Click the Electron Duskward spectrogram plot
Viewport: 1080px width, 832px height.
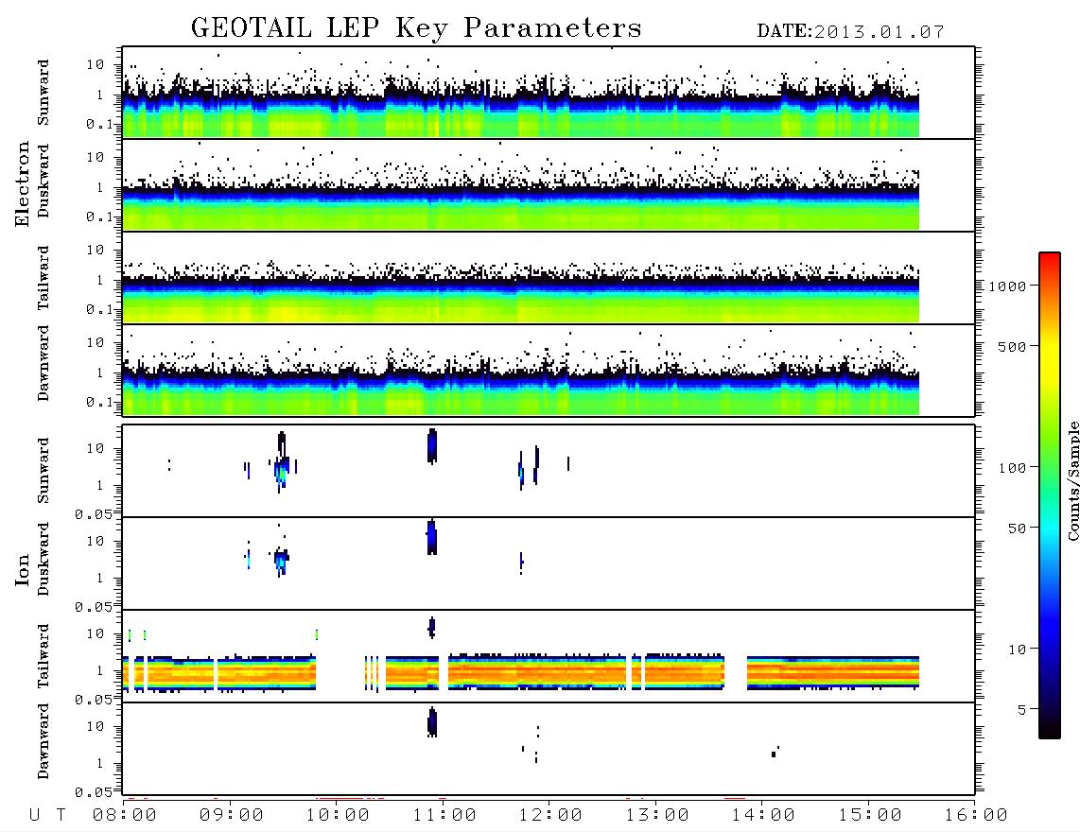pyautogui.click(x=549, y=184)
